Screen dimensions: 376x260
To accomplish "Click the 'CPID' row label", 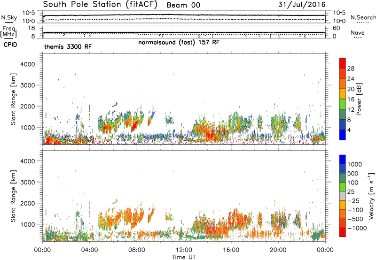I will pos(10,45).
